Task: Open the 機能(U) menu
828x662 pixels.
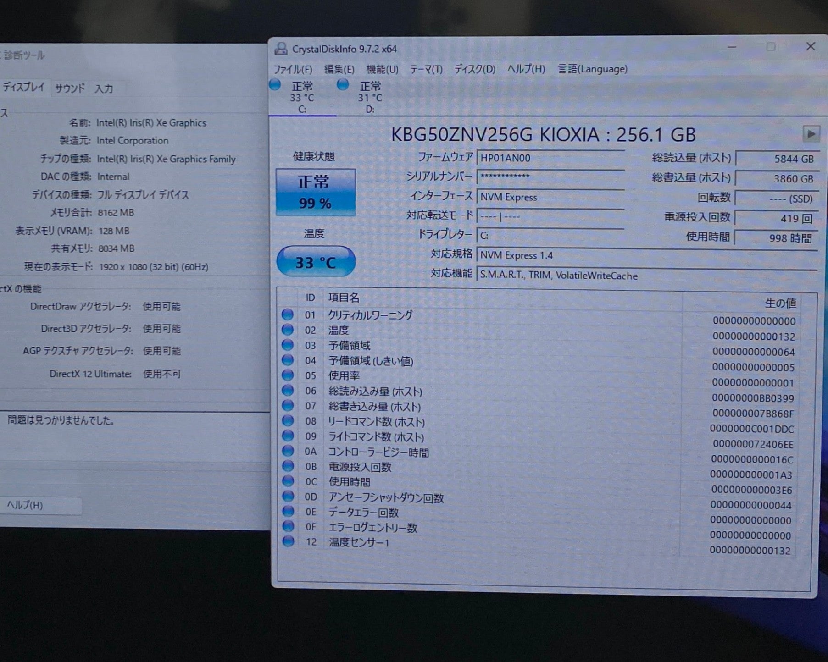Action: coord(382,69)
